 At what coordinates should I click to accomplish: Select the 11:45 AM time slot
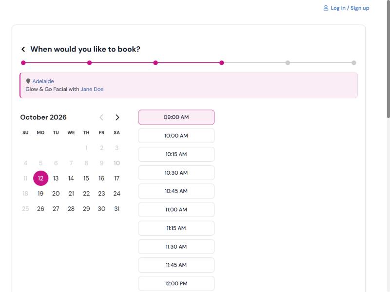(176, 265)
